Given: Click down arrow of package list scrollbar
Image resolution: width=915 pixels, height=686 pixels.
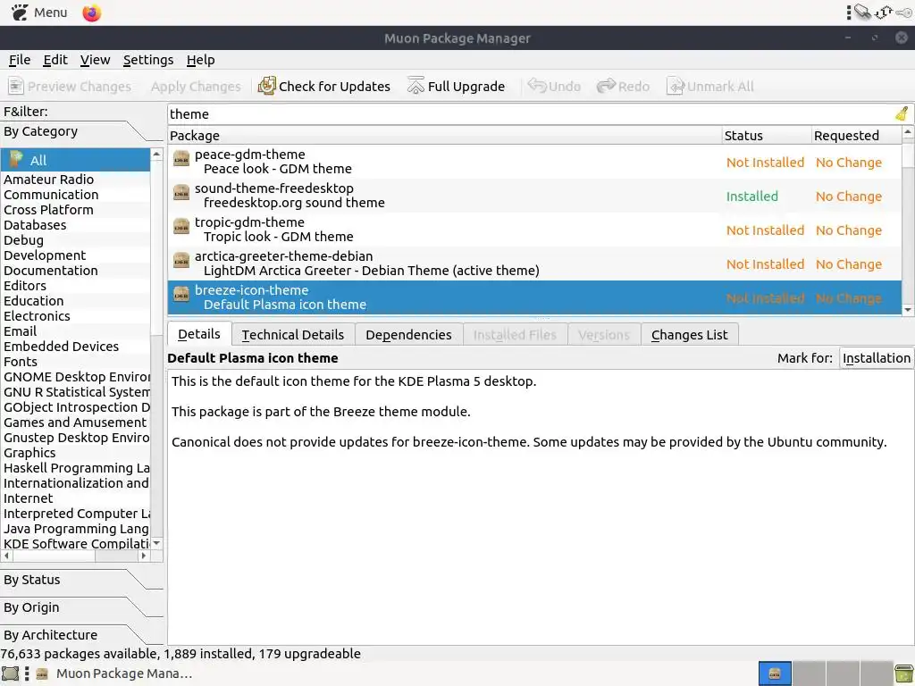Looking at the screenshot, I should [908, 310].
